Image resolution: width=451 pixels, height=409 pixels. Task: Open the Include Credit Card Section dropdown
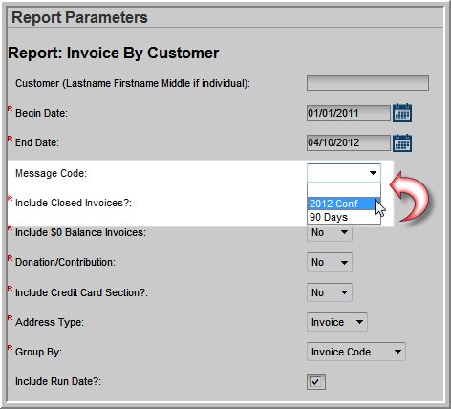pos(330,292)
